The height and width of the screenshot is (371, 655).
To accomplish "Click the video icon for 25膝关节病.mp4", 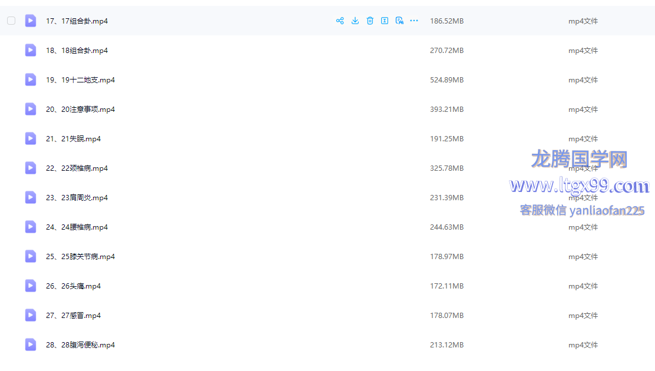I will tap(31, 256).
